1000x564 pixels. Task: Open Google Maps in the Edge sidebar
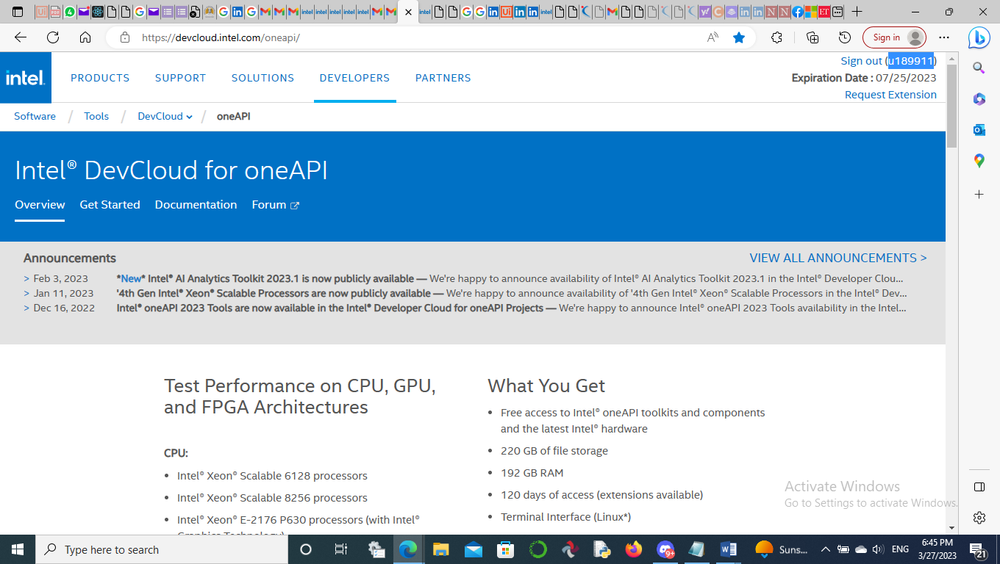click(x=979, y=162)
